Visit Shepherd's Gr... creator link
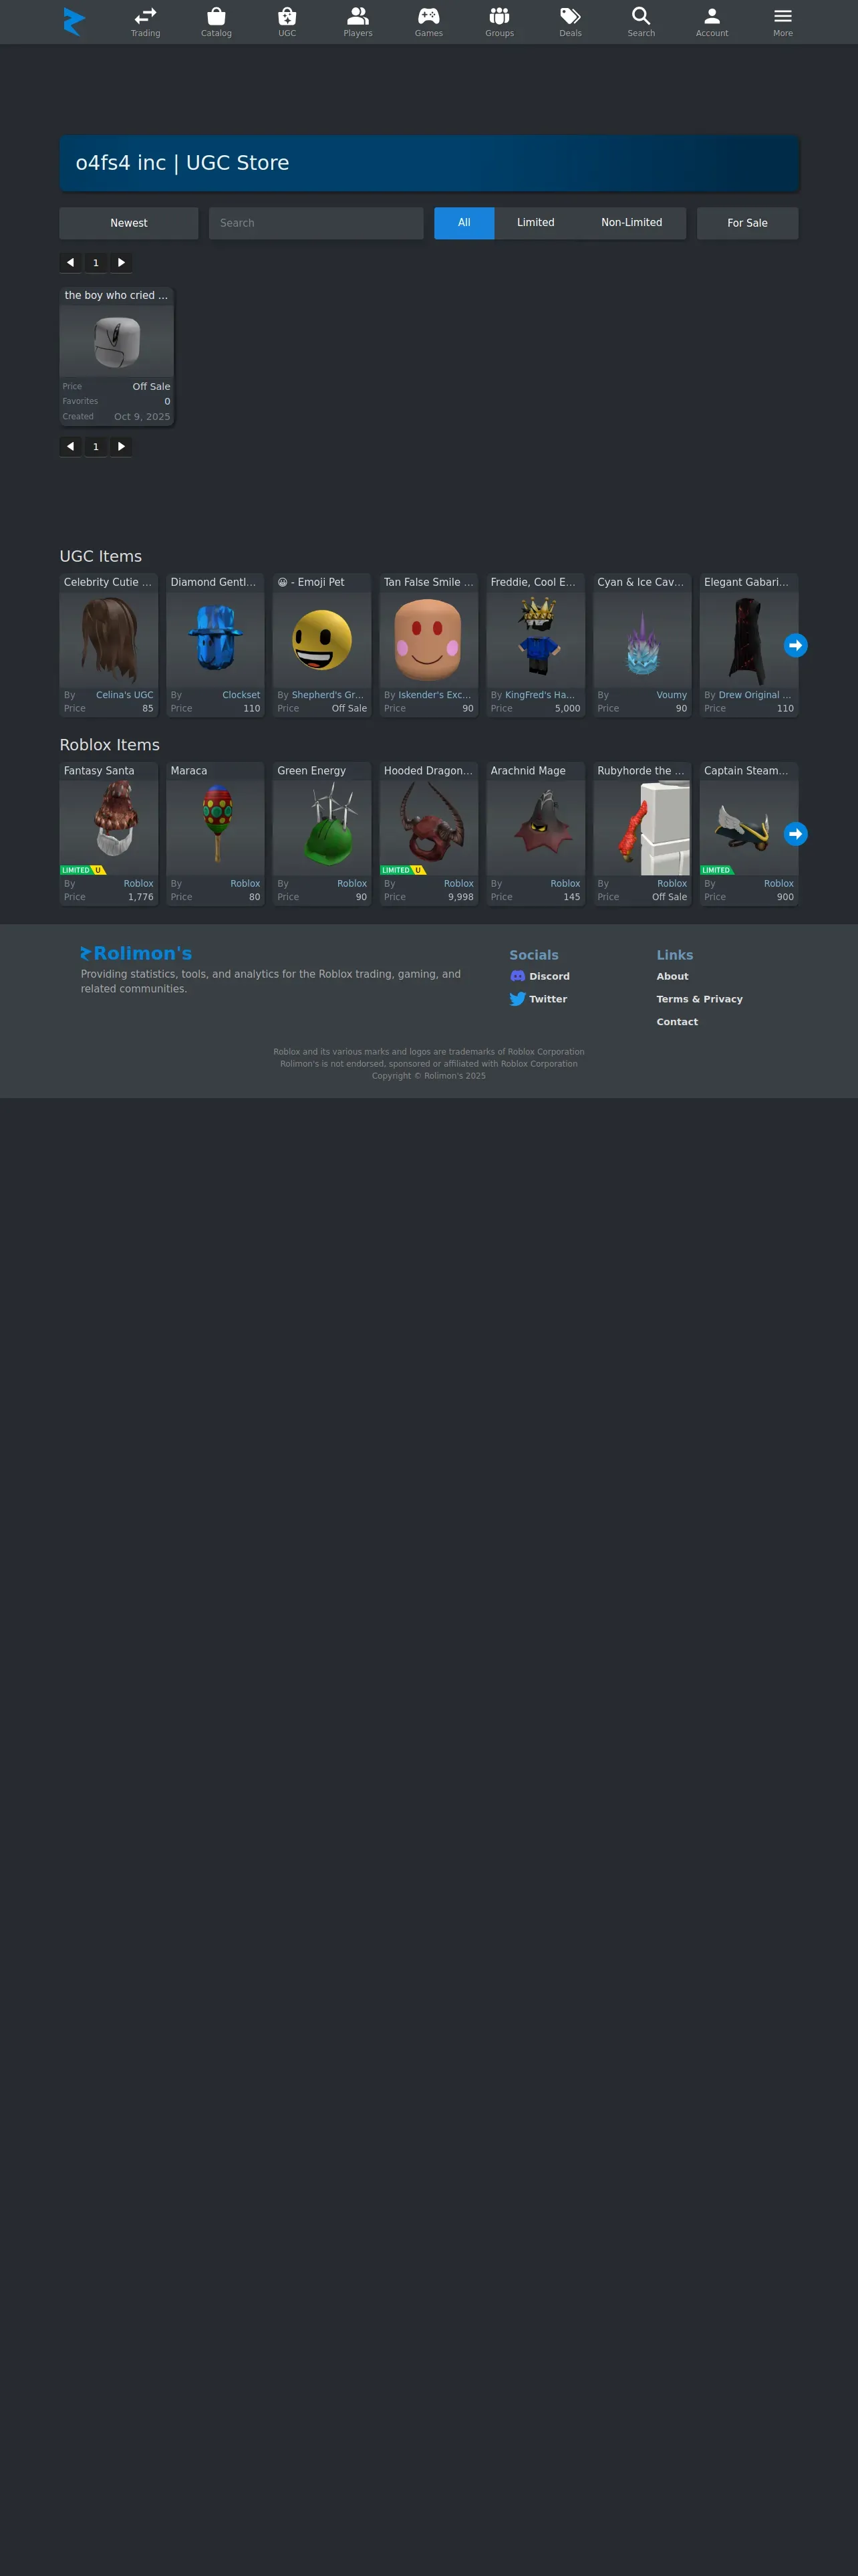The height and width of the screenshot is (2576, 858). click(x=327, y=695)
